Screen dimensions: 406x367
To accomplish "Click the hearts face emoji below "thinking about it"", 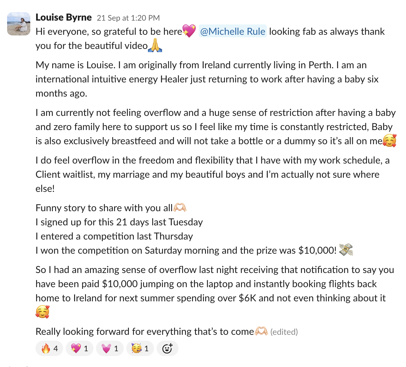I will [43, 312].
